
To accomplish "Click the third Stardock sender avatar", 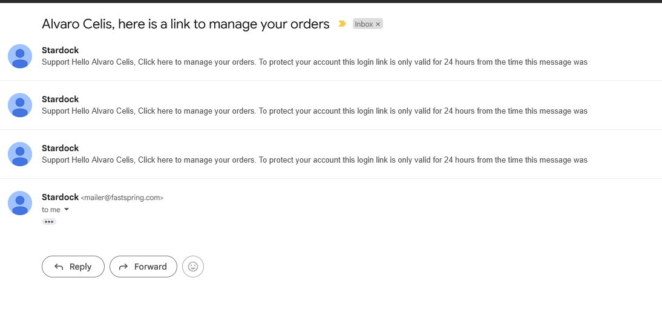I will click(20, 154).
